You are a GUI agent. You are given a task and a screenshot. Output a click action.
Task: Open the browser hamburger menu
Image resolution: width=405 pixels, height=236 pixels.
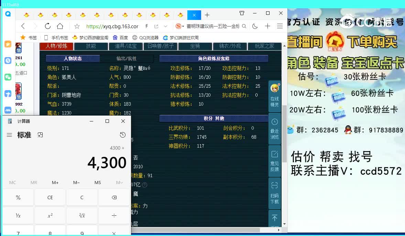click(x=280, y=26)
